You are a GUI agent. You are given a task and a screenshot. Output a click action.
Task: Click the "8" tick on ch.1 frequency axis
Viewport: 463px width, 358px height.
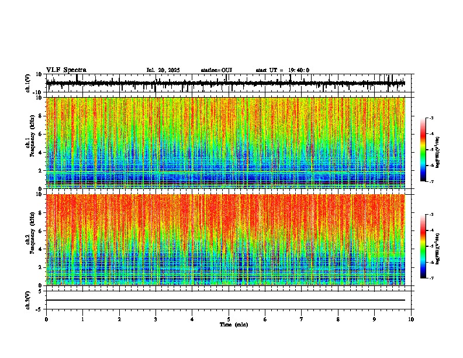[x=41, y=116]
